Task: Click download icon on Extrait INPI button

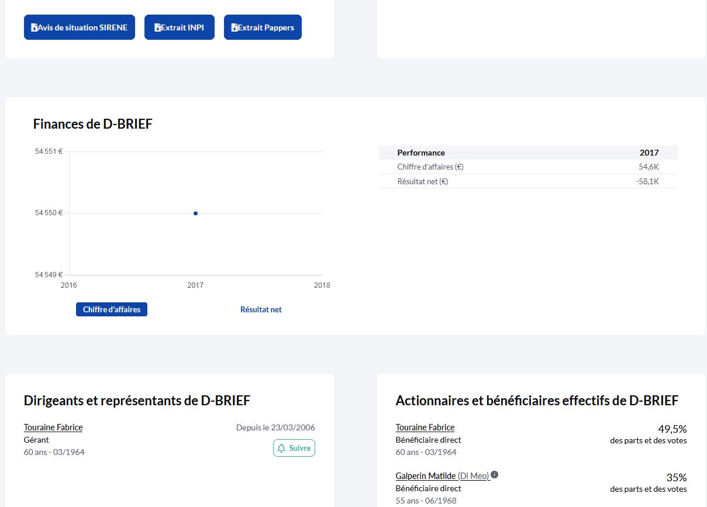Action: coord(157,27)
